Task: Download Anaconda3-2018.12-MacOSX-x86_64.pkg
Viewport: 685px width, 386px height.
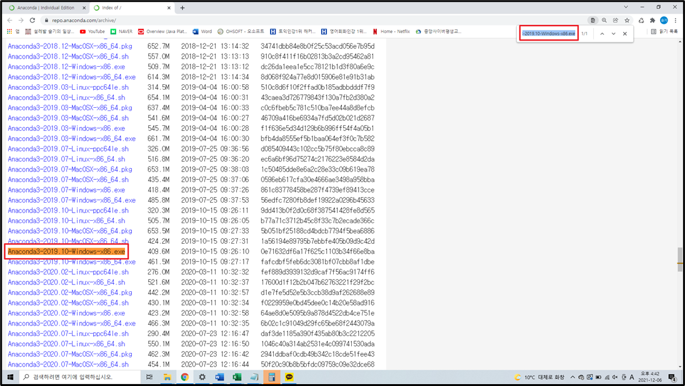Action: tap(70, 46)
